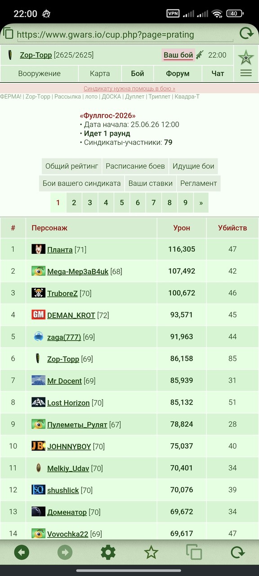Tap the URL address field
This screenshot has height=576, width=259.
[125, 34]
